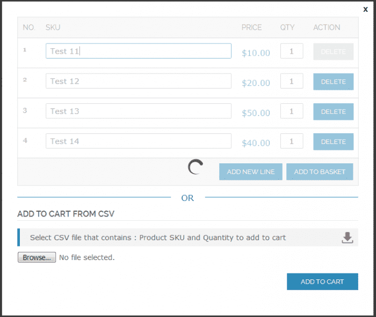
Task: Click the Add New Line button
Action: 250,172
